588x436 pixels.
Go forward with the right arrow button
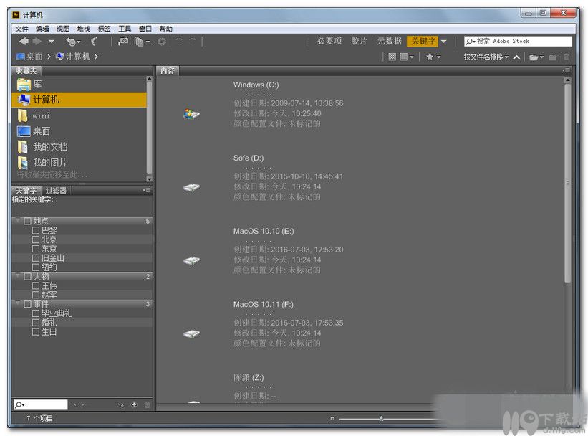[x=37, y=42]
